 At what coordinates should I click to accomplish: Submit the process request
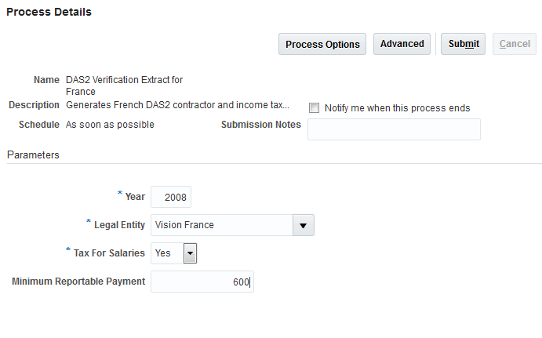[464, 44]
